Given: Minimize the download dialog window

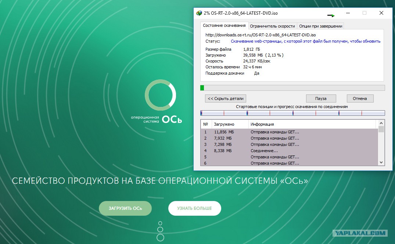Looking at the screenshot, I should [348, 13].
